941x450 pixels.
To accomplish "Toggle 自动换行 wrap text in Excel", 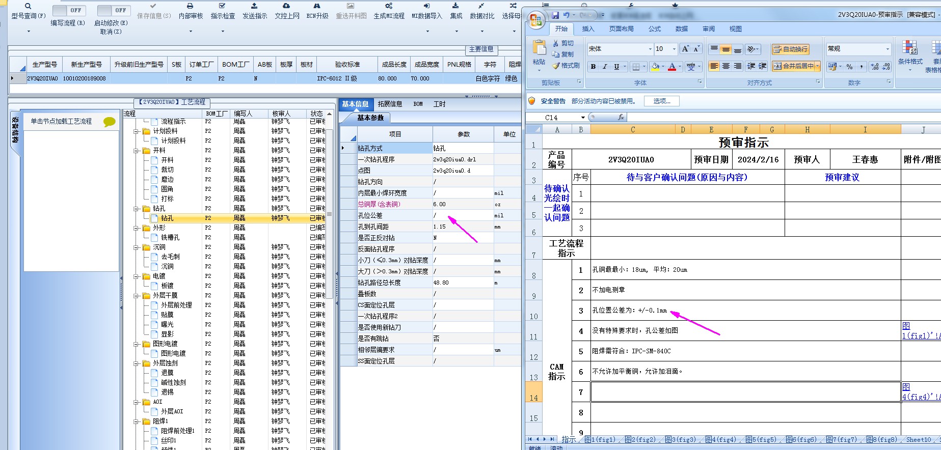I will coord(790,49).
